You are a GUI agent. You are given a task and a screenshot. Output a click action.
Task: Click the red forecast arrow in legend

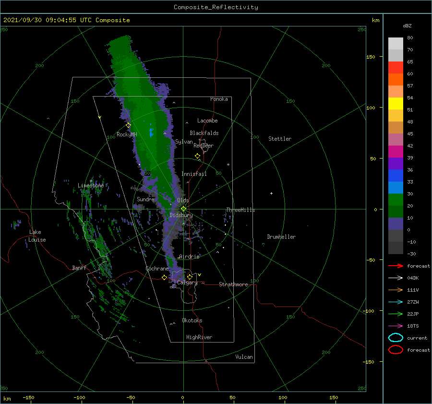(x=396, y=266)
